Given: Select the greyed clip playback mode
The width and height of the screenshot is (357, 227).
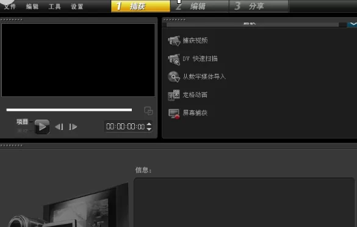Looking at the screenshot, I should 23,131.
